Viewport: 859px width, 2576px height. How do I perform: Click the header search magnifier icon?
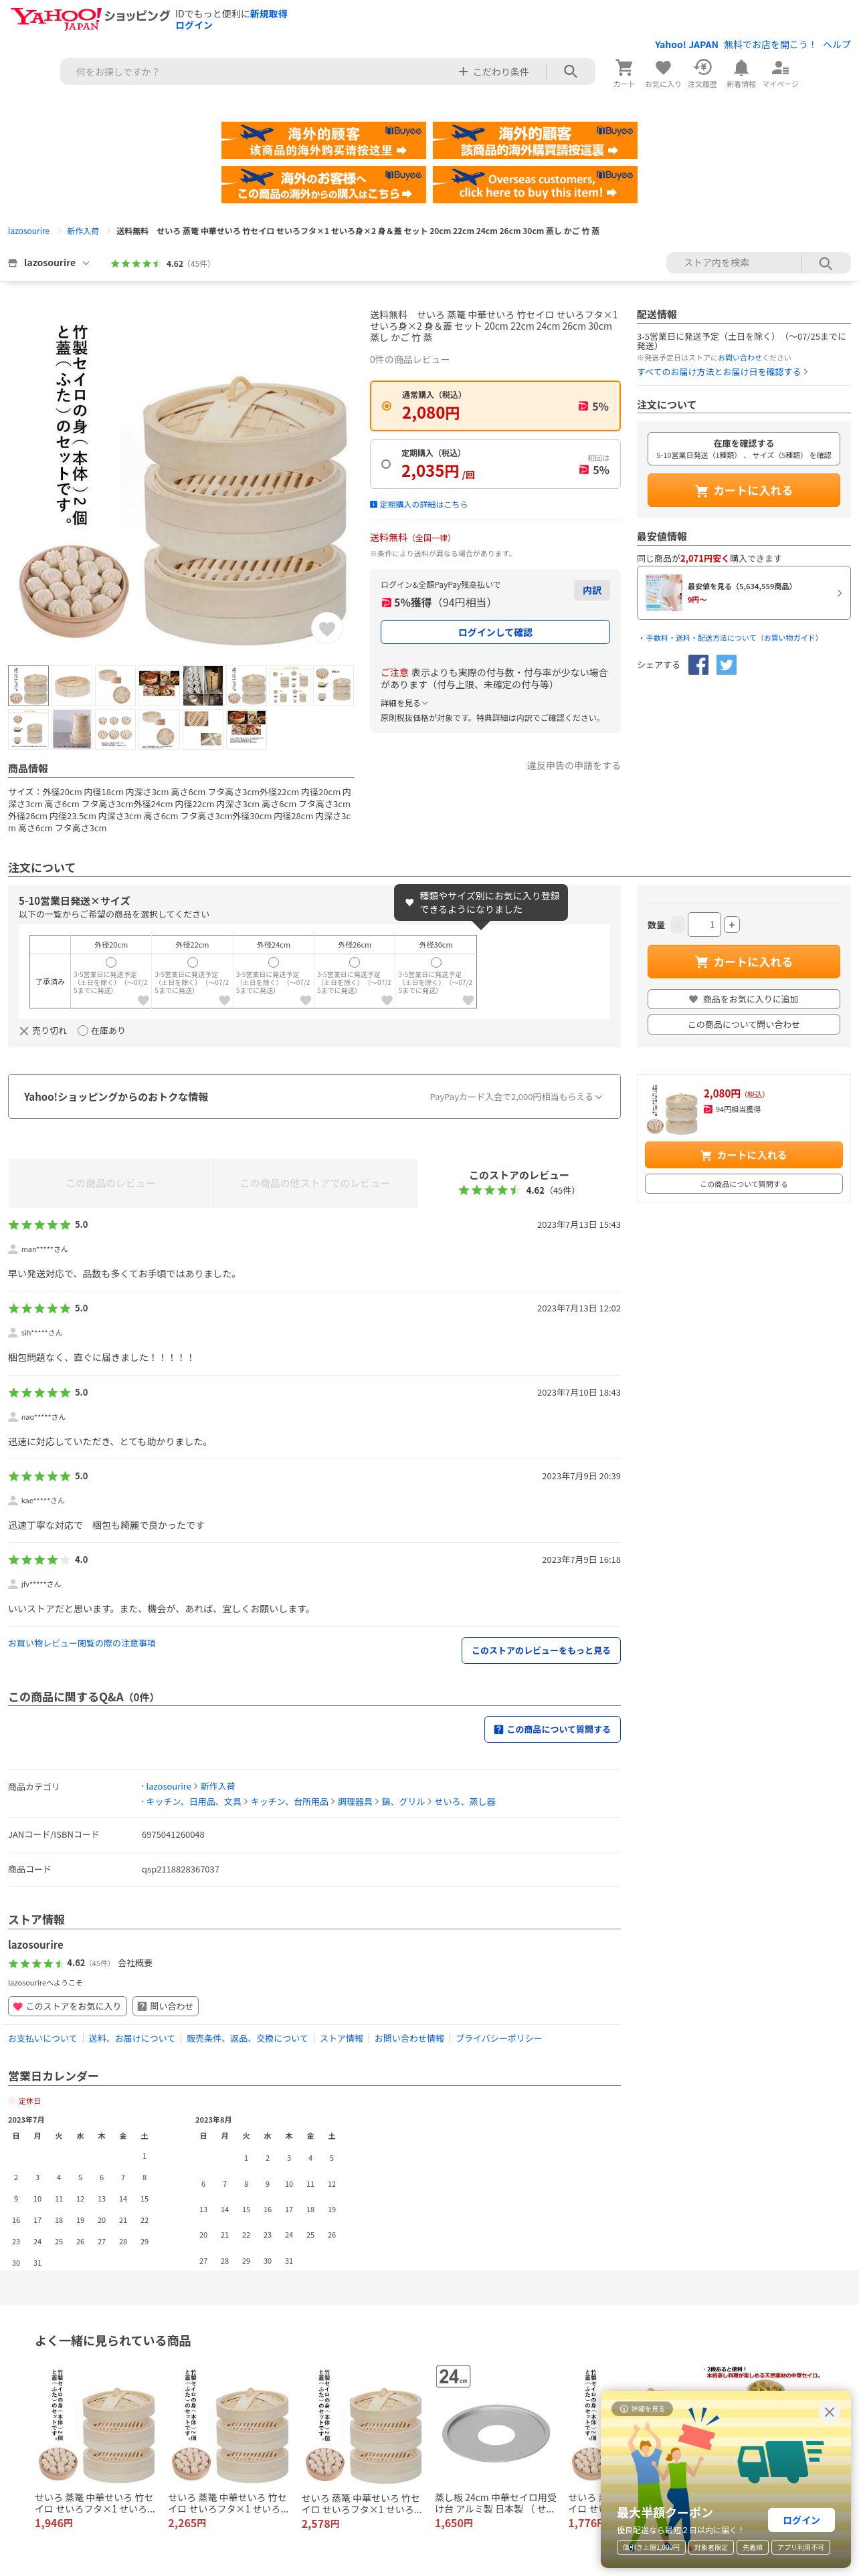point(570,72)
